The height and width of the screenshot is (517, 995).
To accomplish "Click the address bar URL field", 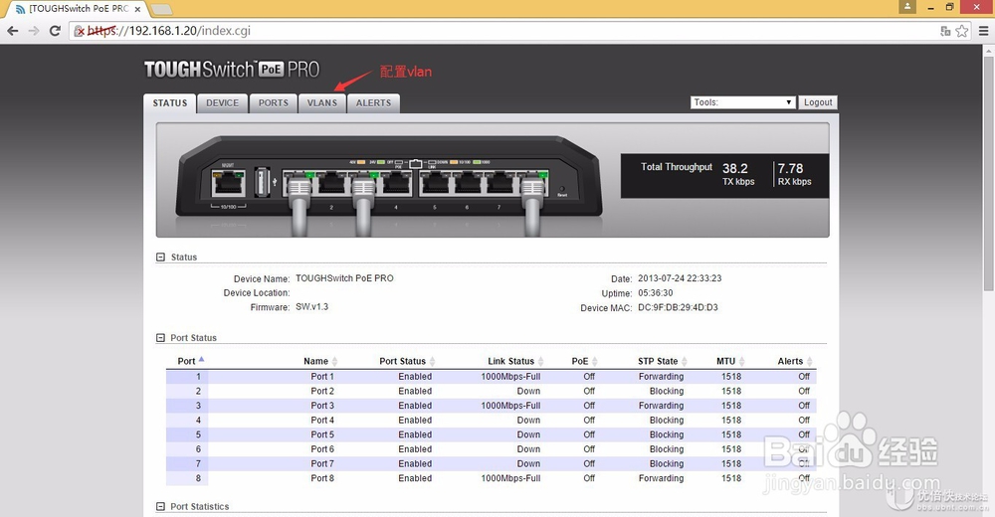I will 501,31.
